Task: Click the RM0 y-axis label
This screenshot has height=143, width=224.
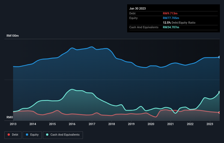Action: 10,117
